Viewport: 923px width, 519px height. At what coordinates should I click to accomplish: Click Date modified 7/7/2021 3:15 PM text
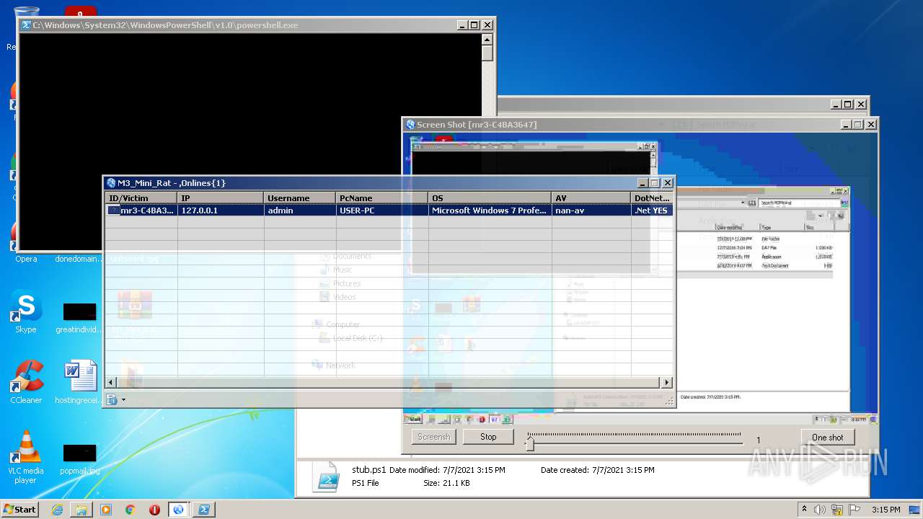point(447,470)
